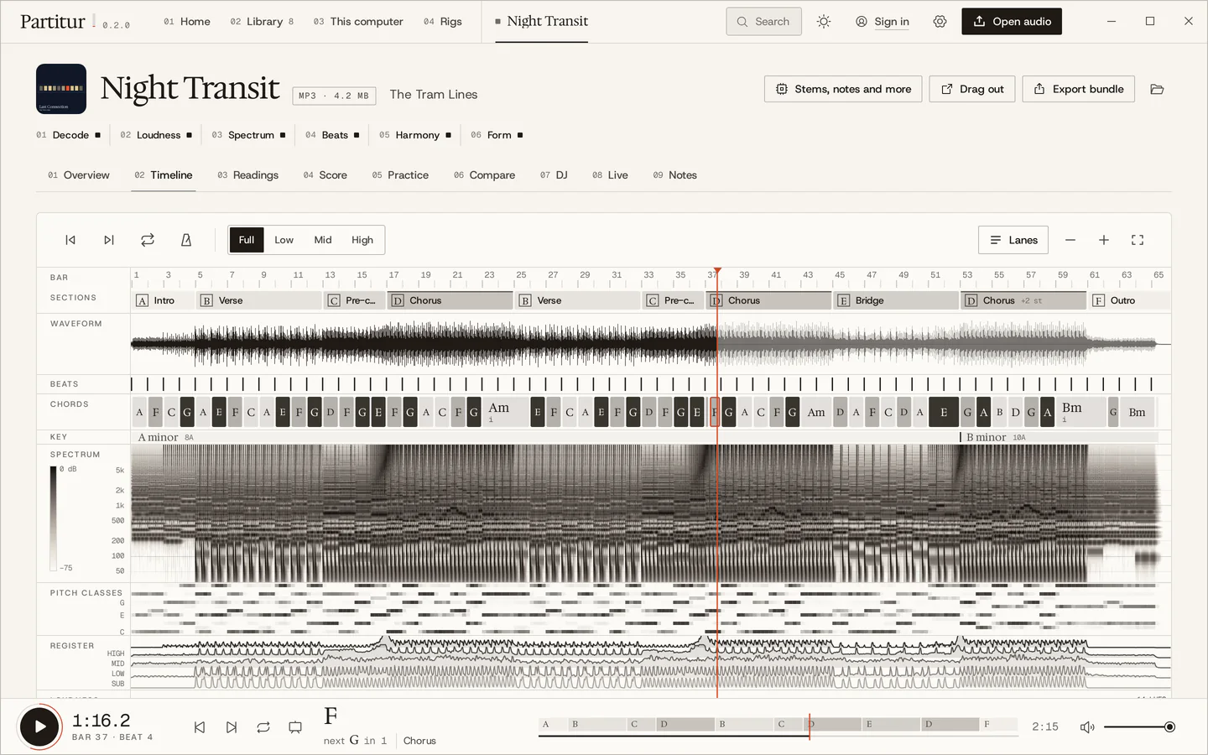Click the Form analysis step

tap(497, 135)
